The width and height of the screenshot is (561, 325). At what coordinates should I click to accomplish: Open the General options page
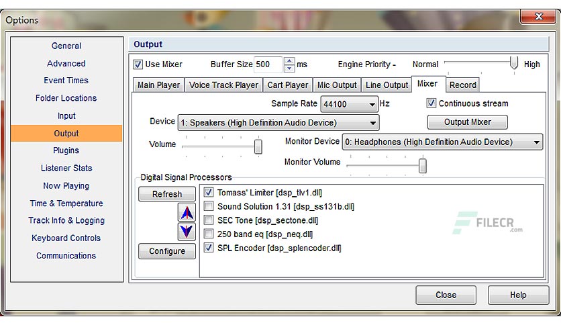[66, 46]
